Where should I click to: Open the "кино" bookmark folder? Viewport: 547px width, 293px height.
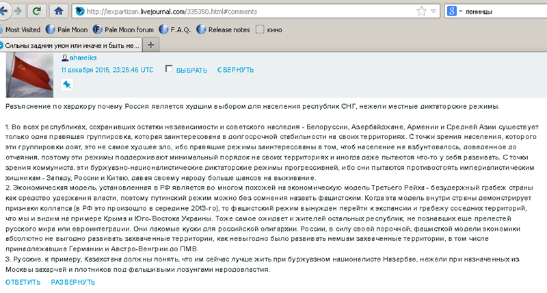click(269, 29)
